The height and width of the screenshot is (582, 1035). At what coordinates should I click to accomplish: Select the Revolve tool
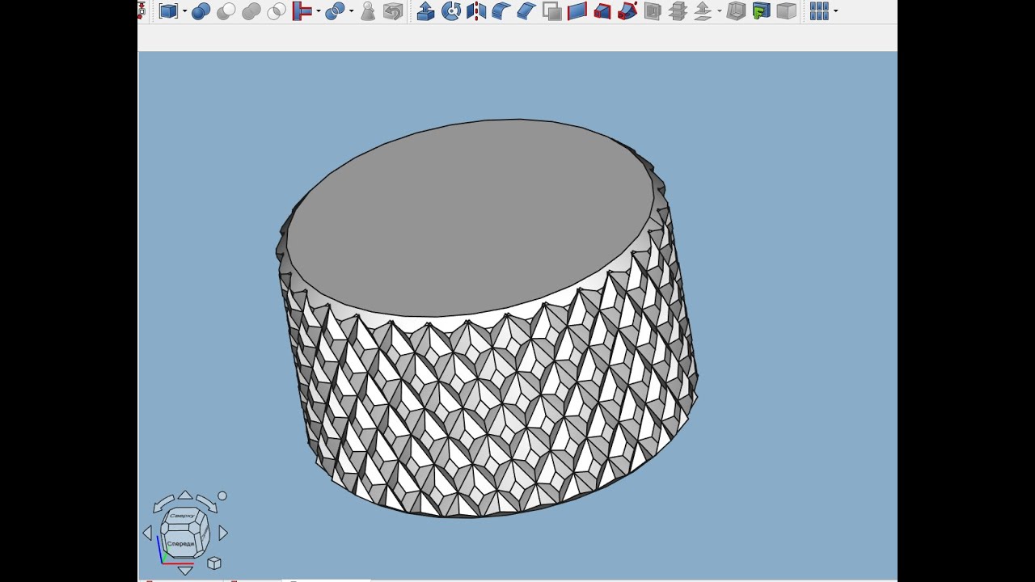pyautogui.click(x=451, y=11)
